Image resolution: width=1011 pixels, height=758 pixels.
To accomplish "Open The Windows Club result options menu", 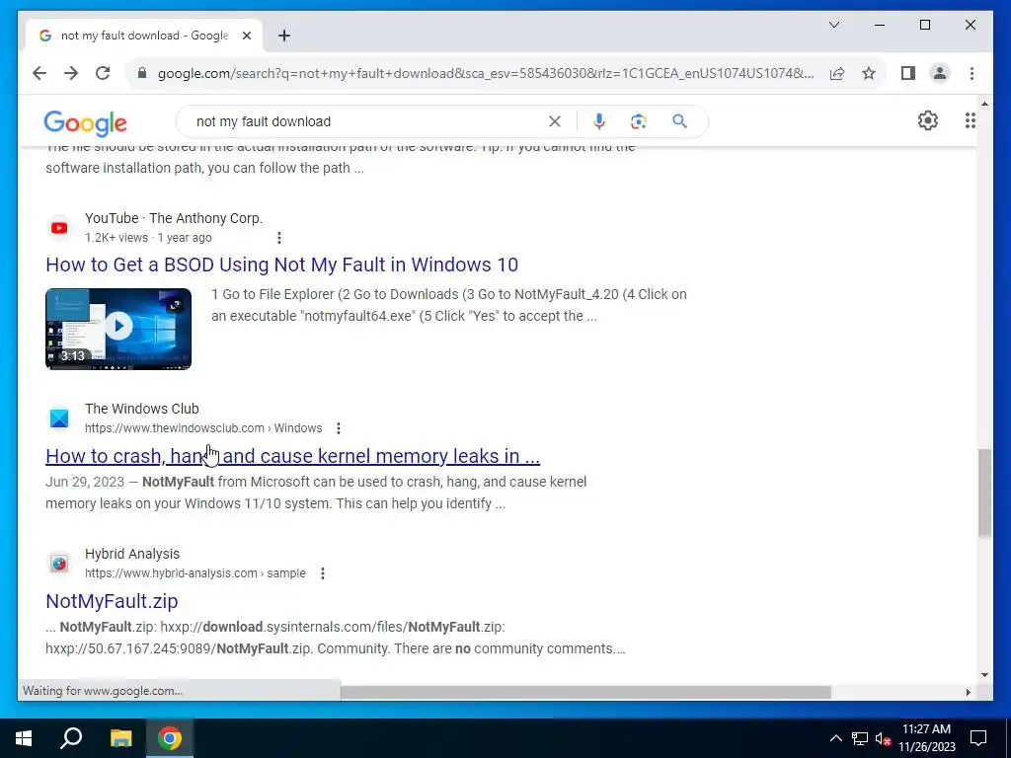I will coord(339,428).
